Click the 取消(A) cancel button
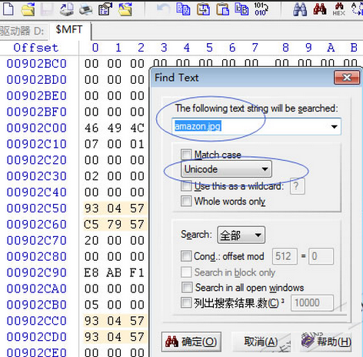363x357 pixels. click(x=261, y=342)
